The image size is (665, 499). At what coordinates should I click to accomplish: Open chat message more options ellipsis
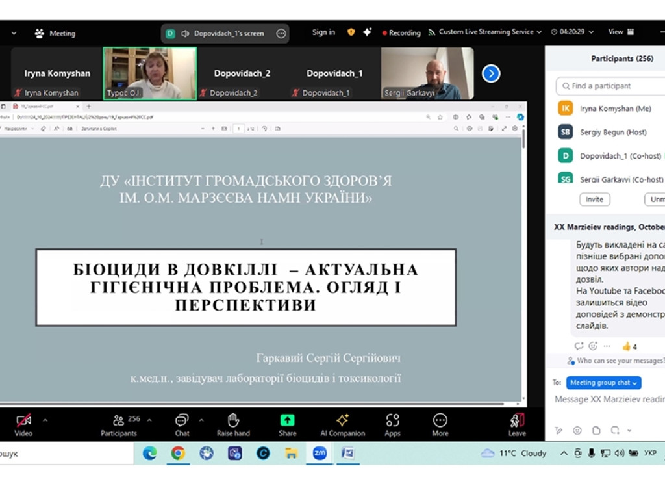607,346
